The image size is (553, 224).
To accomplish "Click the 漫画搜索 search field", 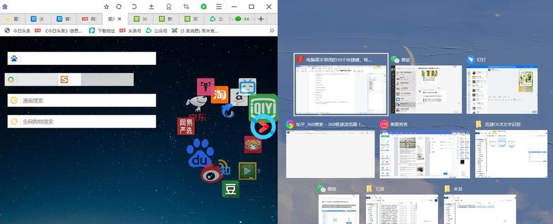I will [x=82, y=100].
